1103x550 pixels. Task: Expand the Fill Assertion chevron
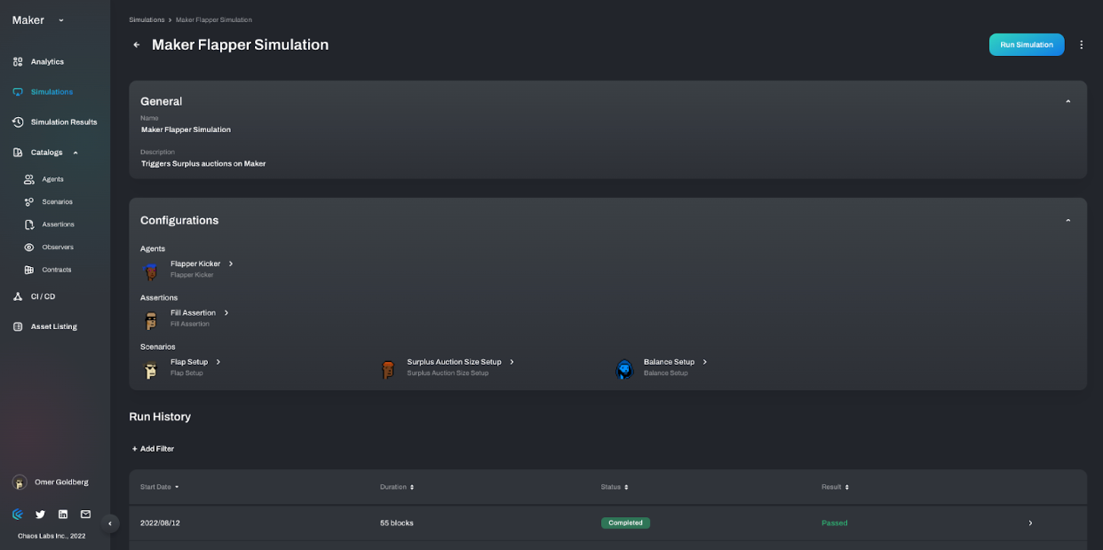click(x=226, y=312)
